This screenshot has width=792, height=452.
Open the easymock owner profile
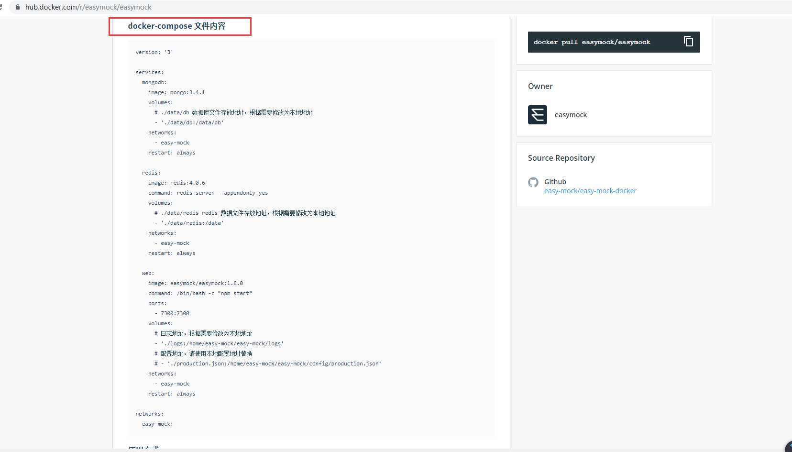(571, 115)
